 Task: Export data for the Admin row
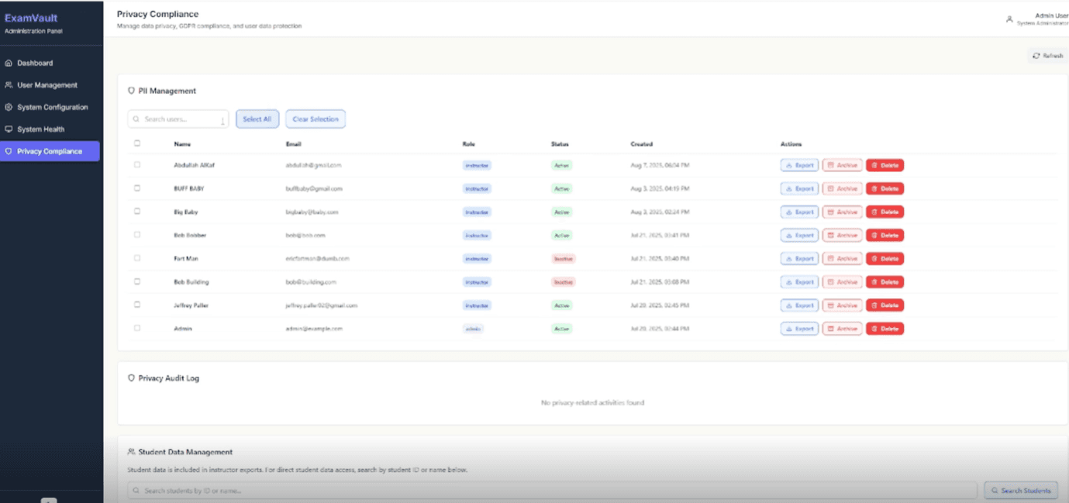[799, 329]
